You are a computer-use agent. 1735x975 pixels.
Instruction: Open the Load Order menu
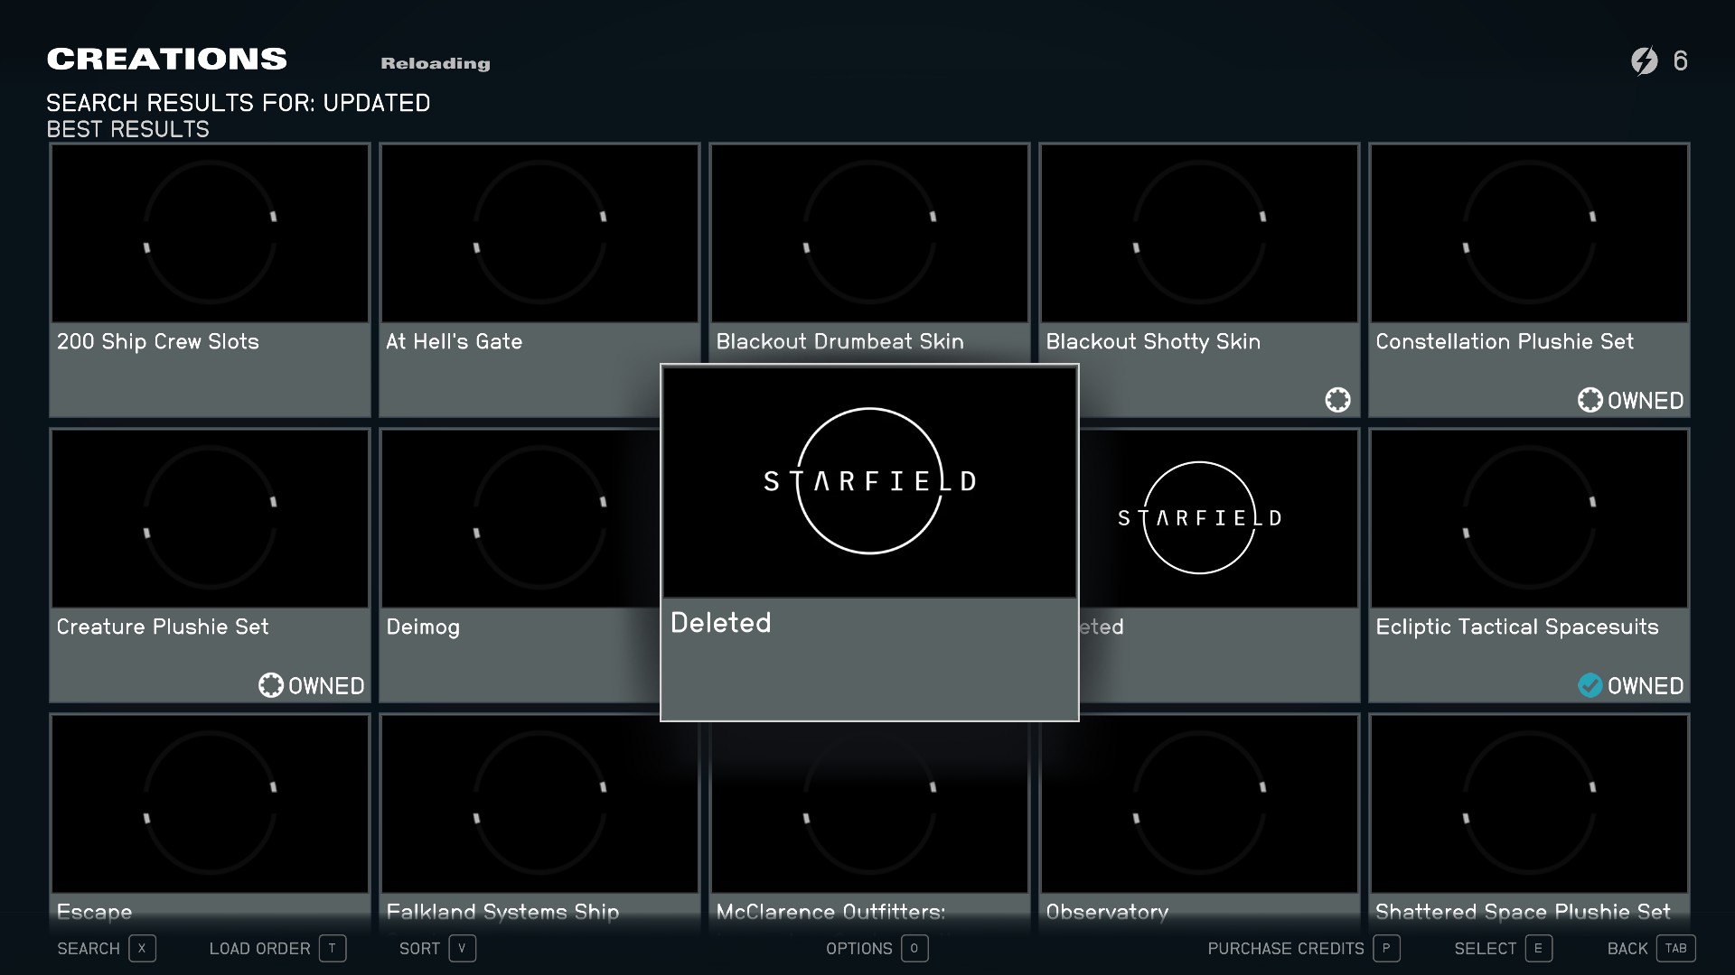pyautogui.click(x=259, y=948)
